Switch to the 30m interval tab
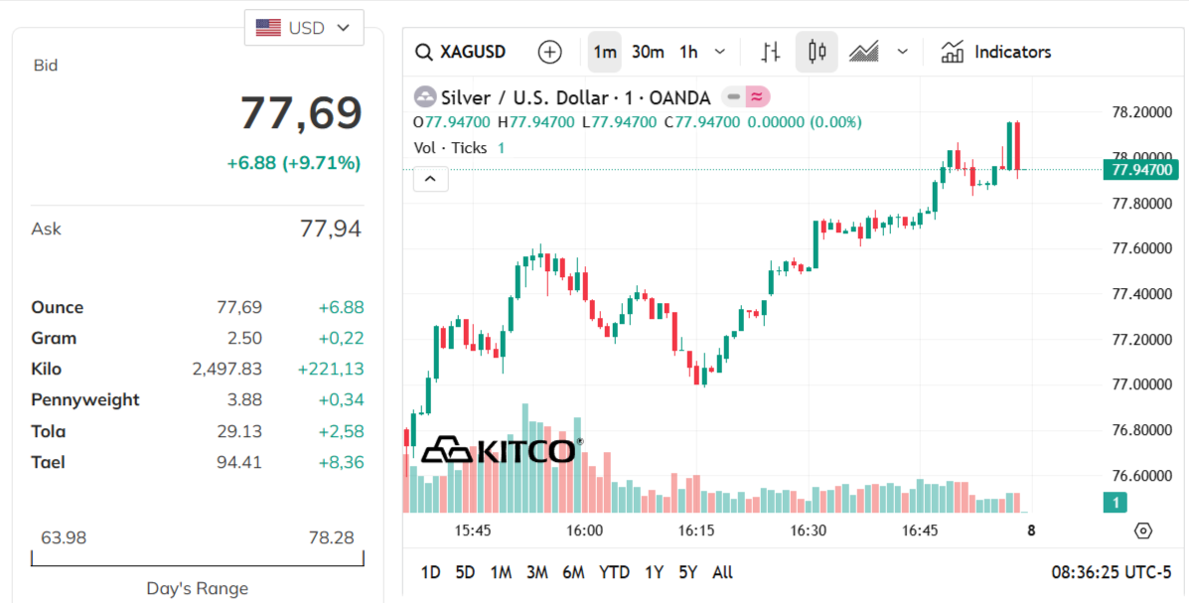 (x=648, y=51)
